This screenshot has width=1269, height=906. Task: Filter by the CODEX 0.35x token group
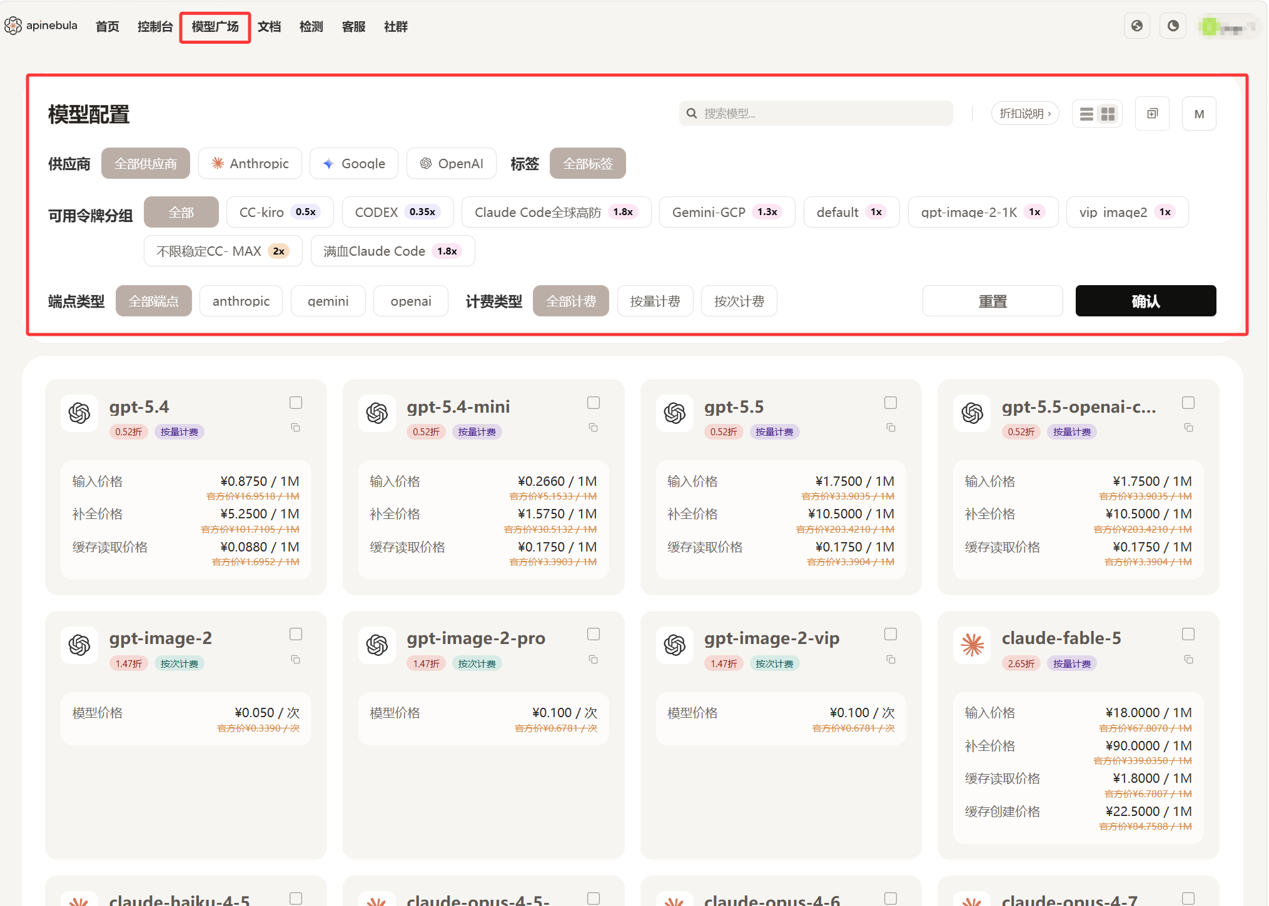pos(397,212)
